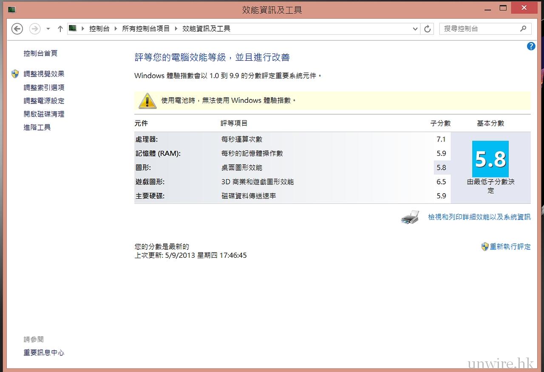The image size is (544, 372).
Task: Click the Up one level arrow
Action: pyautogui.click(x=60, y=29)
